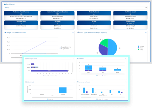Open the Budget Utilized summary card
152x109 pixels.
pyautogui.click(x=130, y=25)
